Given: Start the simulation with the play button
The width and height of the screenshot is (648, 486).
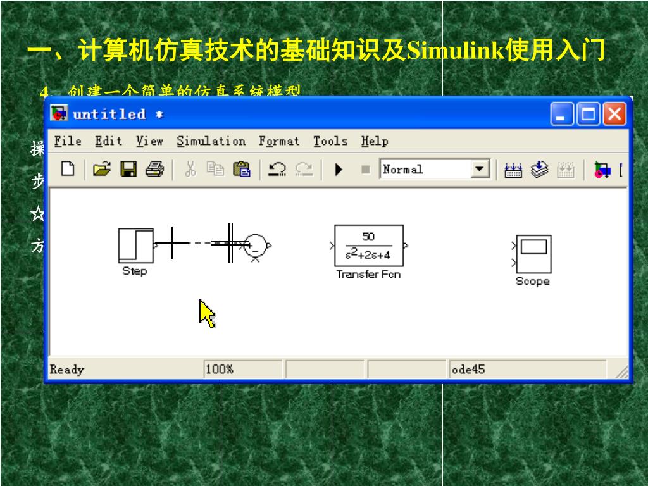Looking at the screenshot, I should pos(339,170).
